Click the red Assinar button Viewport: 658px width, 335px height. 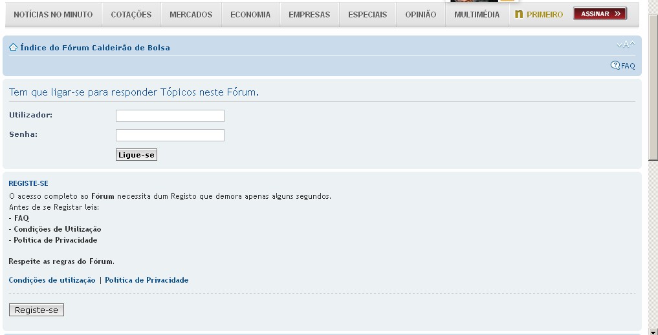(x=600, y=14)
